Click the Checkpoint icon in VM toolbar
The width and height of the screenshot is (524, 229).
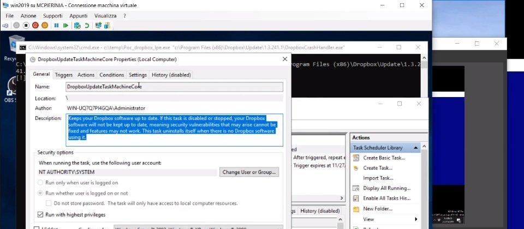tap(77, 26)
